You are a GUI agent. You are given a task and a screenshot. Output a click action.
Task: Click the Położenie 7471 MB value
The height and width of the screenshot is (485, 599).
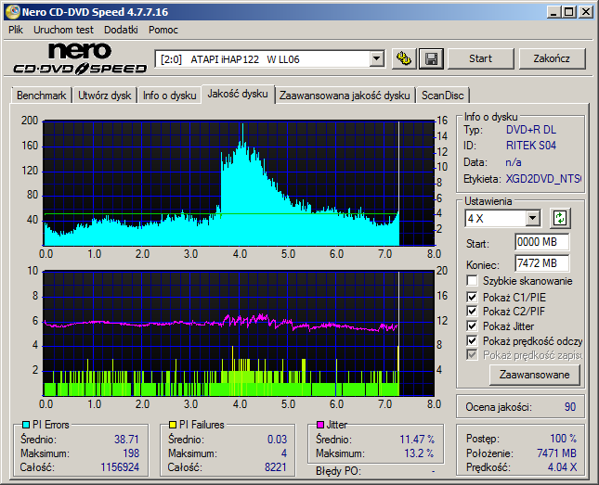click(556, 453)
